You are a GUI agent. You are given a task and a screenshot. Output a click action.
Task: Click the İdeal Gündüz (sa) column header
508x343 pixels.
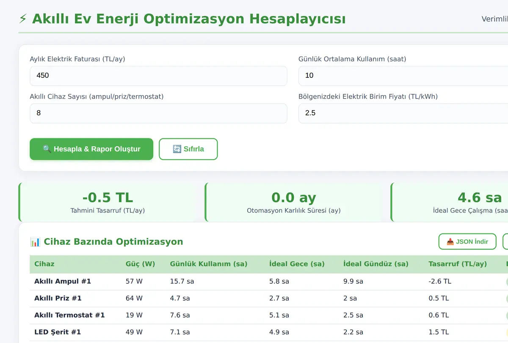[x=376, y=264]
